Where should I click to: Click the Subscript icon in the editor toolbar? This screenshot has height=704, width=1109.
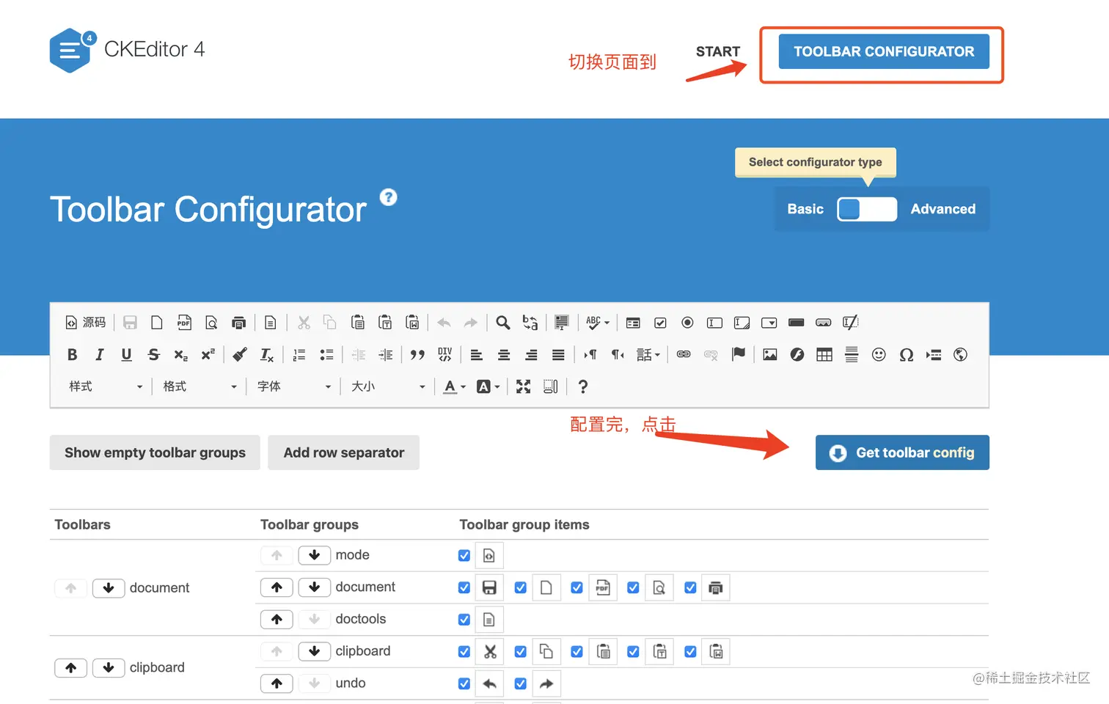coord(180,355)
